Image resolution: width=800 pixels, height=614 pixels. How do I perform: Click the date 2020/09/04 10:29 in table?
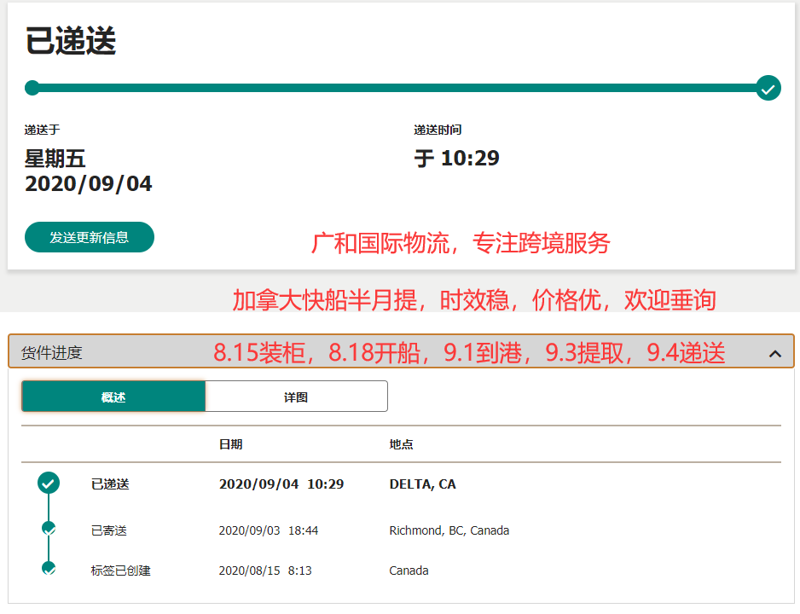(x=281, y=484)
